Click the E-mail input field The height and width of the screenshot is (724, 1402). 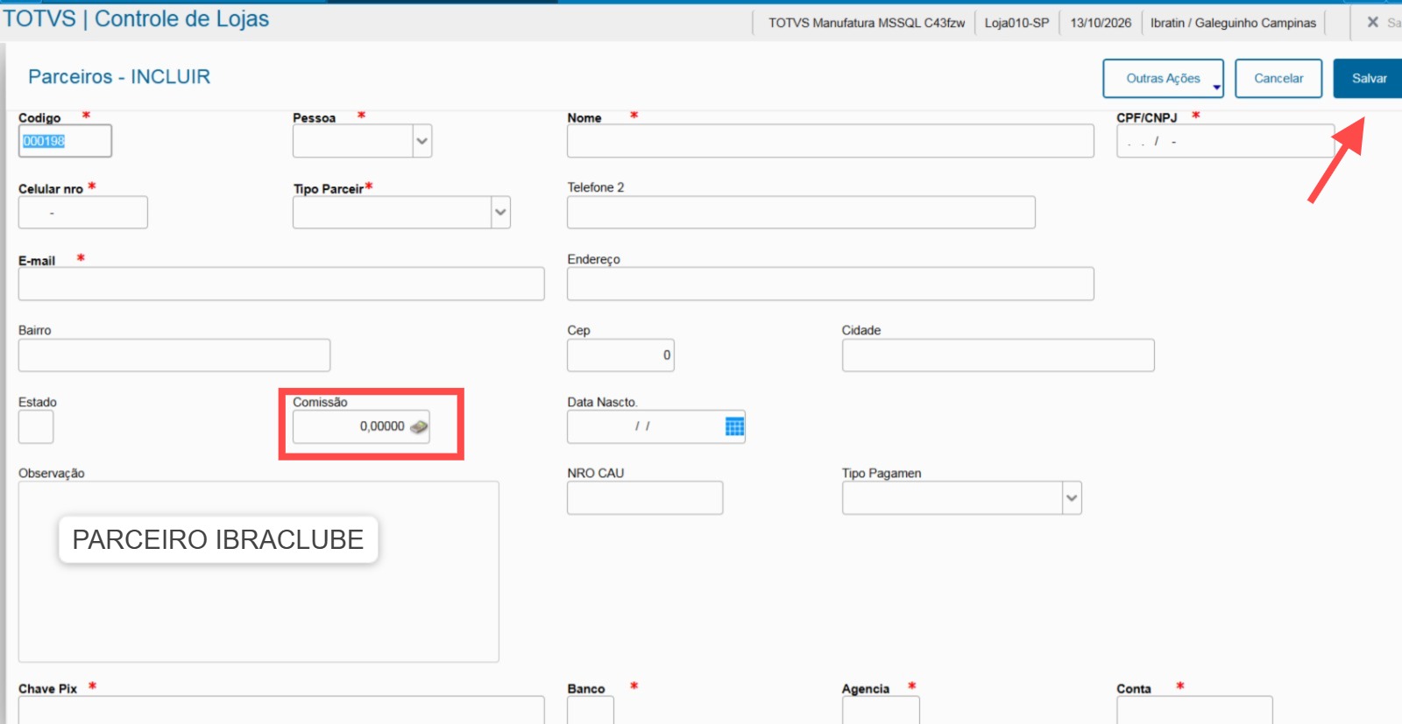281,284
